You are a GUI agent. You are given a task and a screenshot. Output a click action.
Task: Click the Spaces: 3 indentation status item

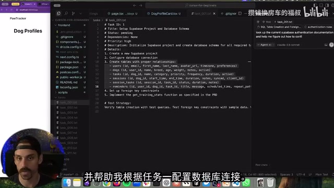(287, 174)
